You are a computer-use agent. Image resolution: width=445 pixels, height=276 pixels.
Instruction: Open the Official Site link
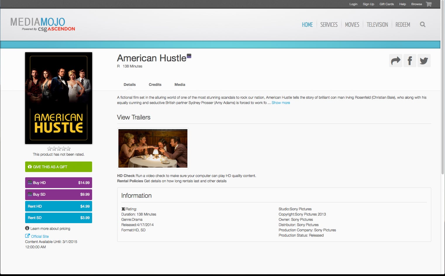[40, 237]
